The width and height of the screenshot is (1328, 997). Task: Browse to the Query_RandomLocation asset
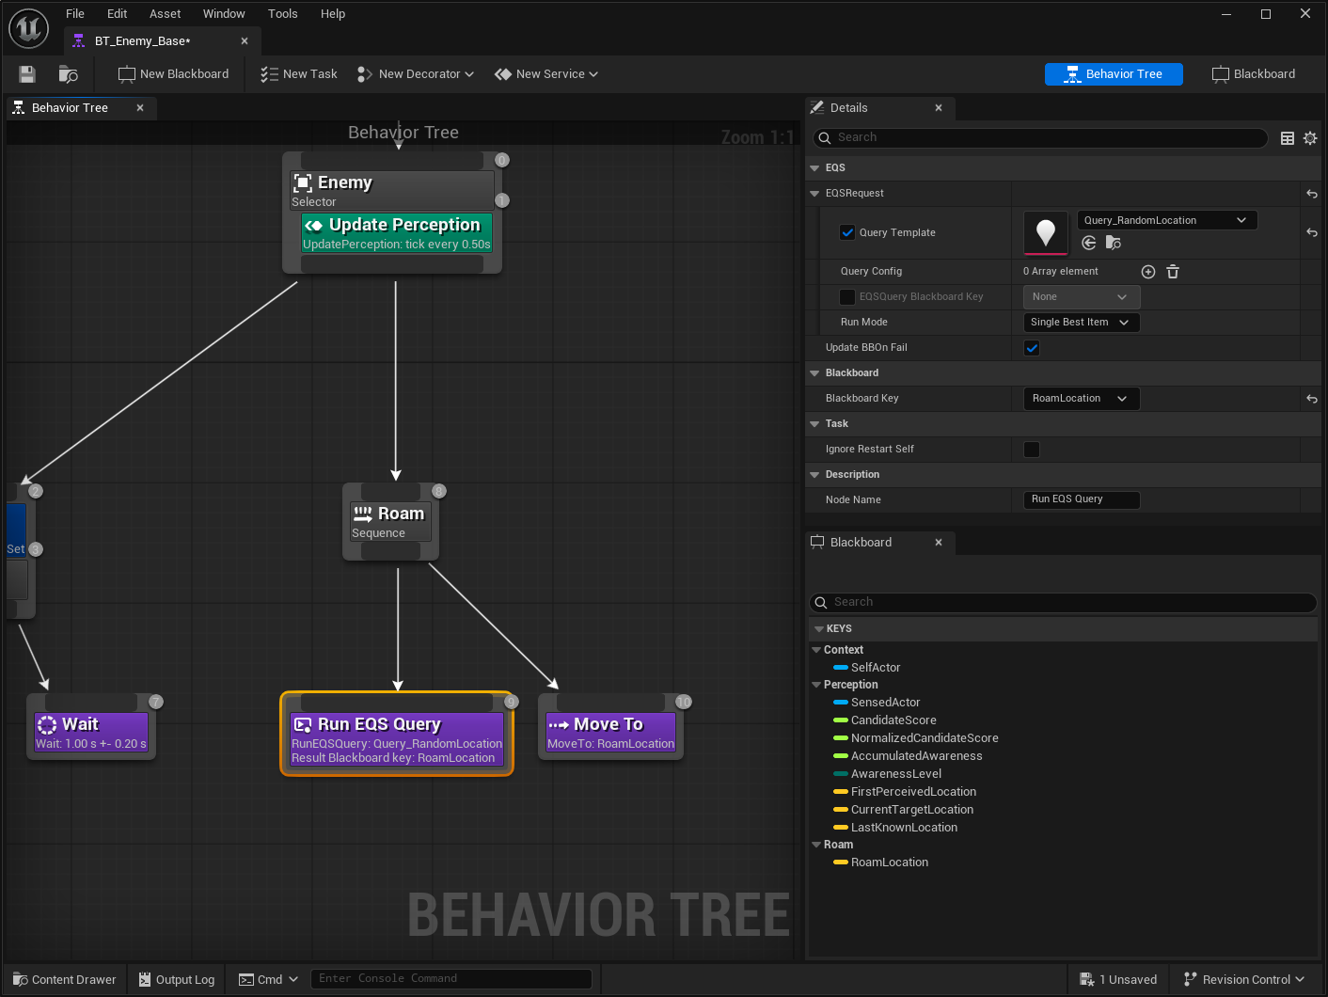pos(1114,243)
